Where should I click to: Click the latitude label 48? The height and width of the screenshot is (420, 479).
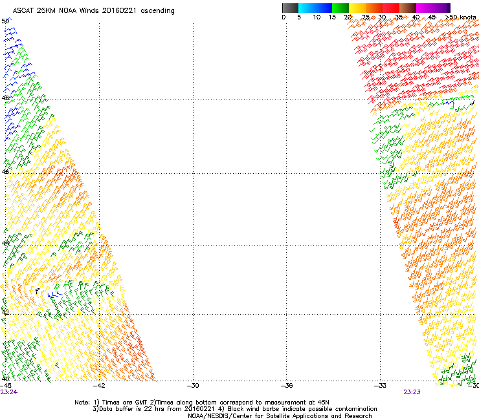click(x=5, y=98)
